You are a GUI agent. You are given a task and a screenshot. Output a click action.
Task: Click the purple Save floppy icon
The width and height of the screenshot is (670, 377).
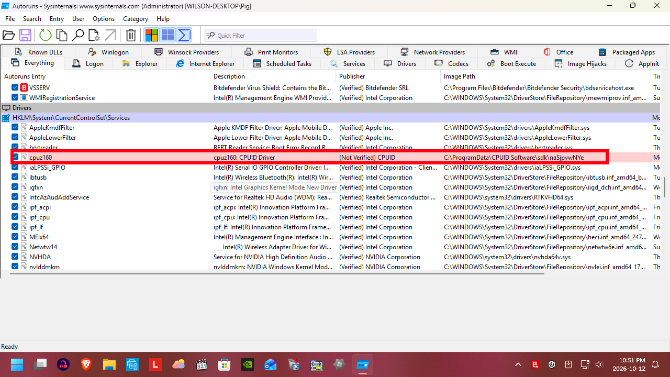[25, 35]
